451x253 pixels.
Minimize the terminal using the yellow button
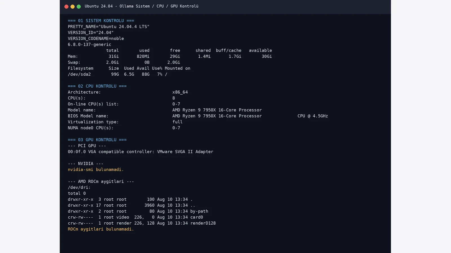[72, 6]
